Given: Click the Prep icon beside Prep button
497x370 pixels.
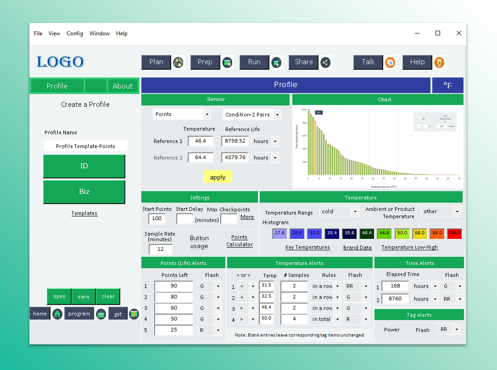Looking at the screenshot, I should [227, 62].
